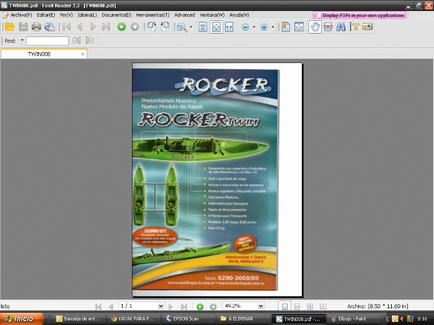Go to previous page in status bar
Viewport: 434px width, 325px height.
click(111, 306)
